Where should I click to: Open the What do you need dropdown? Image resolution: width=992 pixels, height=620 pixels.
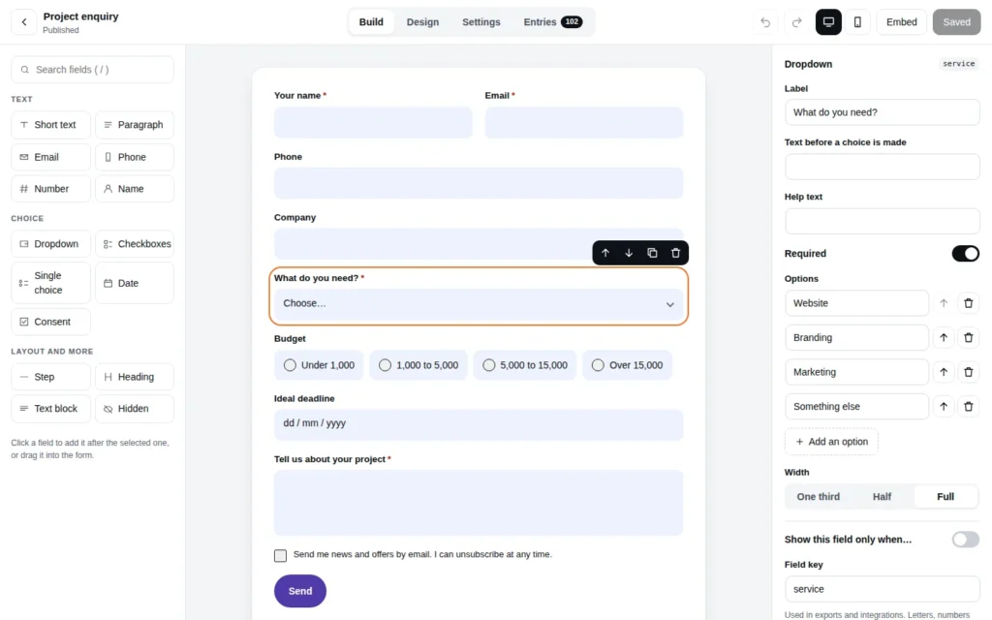pos(479,303)
